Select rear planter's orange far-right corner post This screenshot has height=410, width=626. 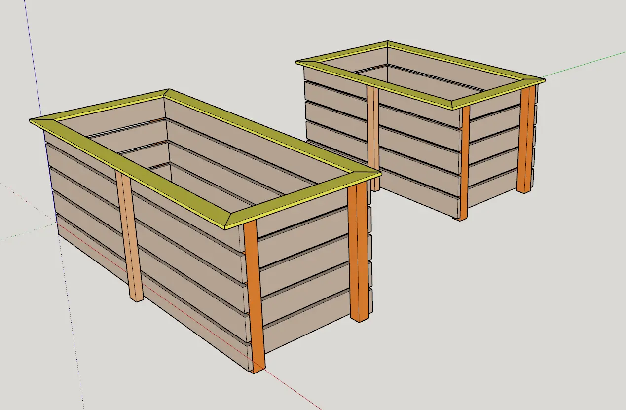pos(525,138)
